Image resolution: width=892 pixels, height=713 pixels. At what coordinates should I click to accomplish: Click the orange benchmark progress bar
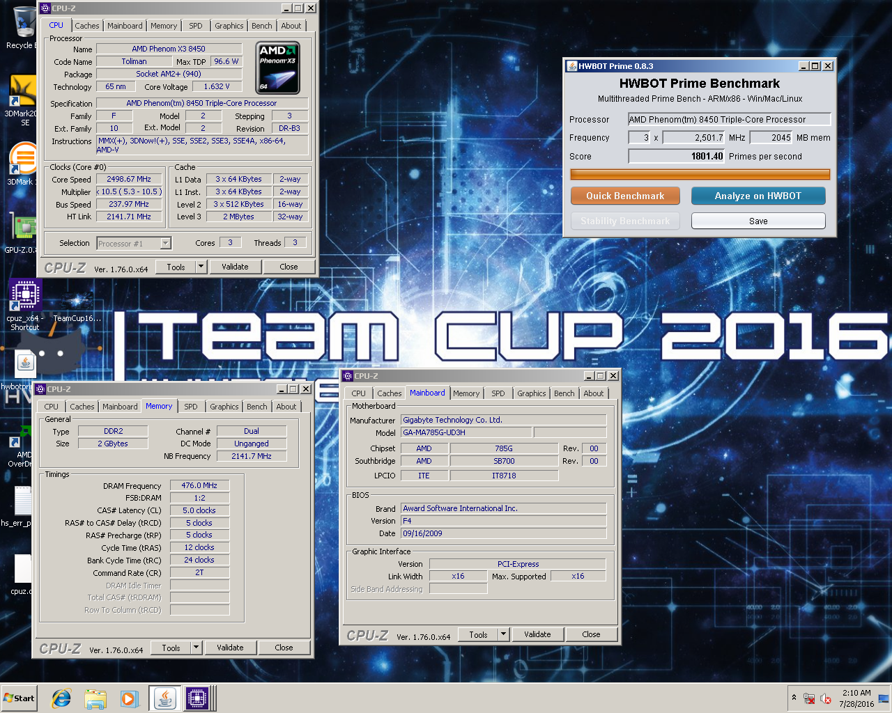point(700,174)
